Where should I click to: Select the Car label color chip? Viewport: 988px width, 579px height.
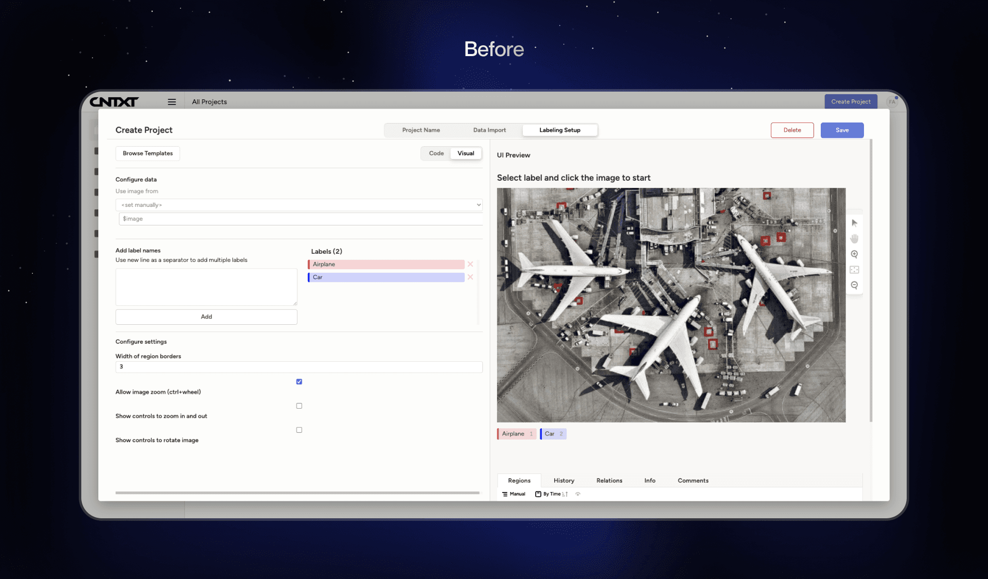553,434
